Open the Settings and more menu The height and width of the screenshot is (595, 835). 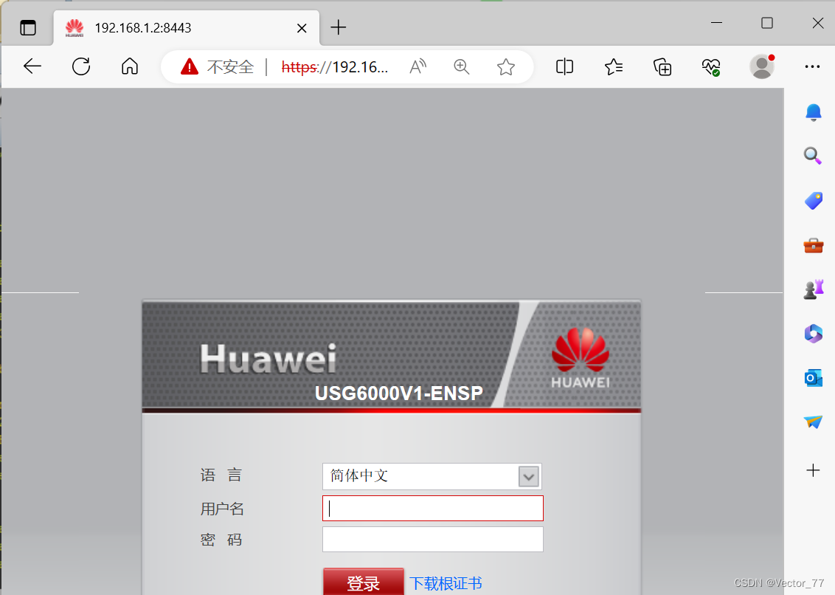(x=812, y=66)
